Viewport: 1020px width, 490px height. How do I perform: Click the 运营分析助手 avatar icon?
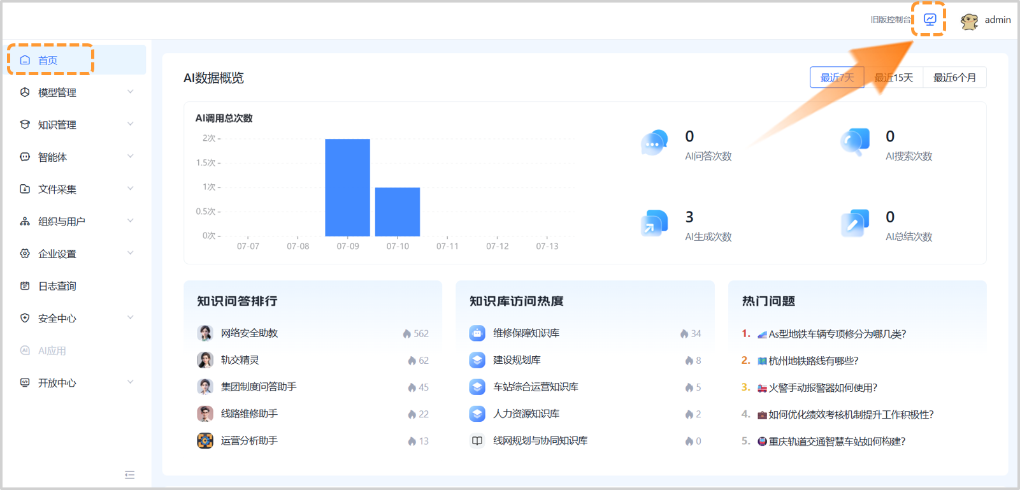point(205,440)
